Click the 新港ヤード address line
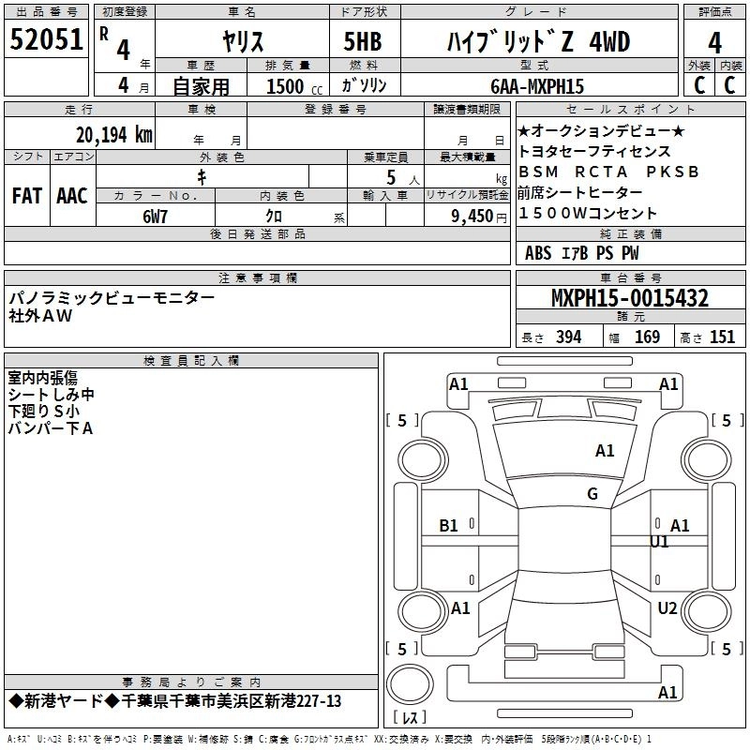Viewport: 750px width, 750px height. [x=174, y=701]
